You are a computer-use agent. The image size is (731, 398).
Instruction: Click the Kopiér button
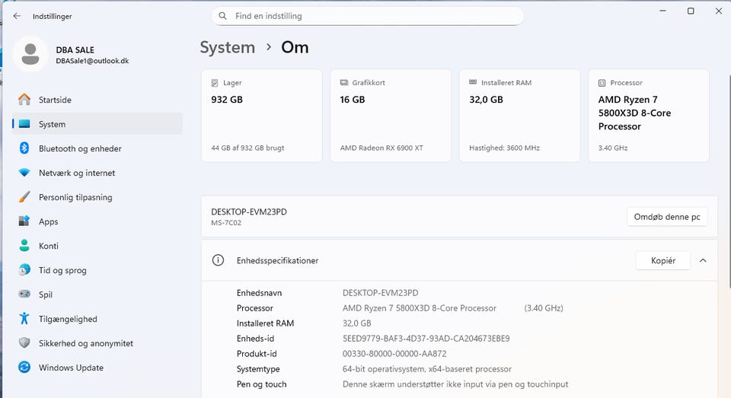[662, 260]
